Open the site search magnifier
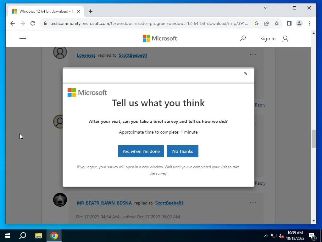 (243, 38)
